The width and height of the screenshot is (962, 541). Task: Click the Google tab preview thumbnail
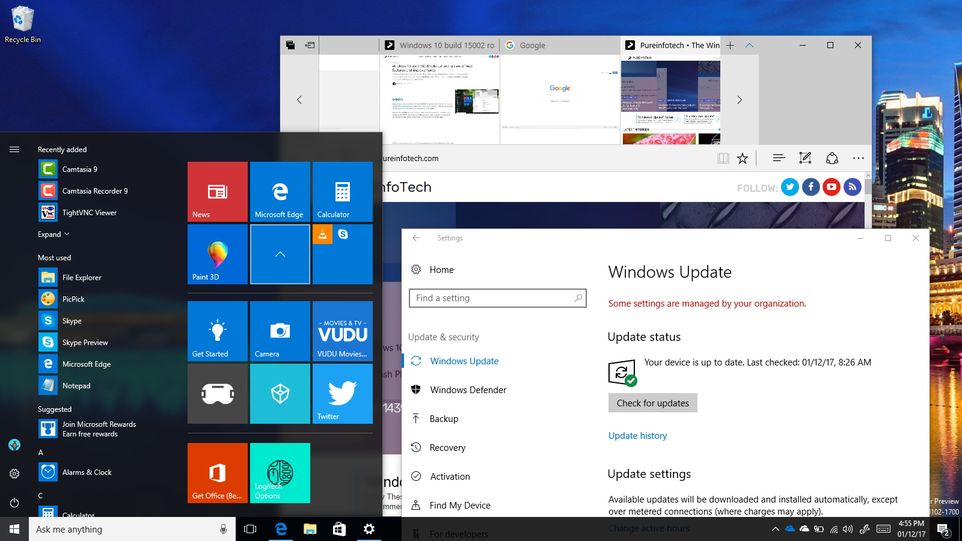coord(560,99)
